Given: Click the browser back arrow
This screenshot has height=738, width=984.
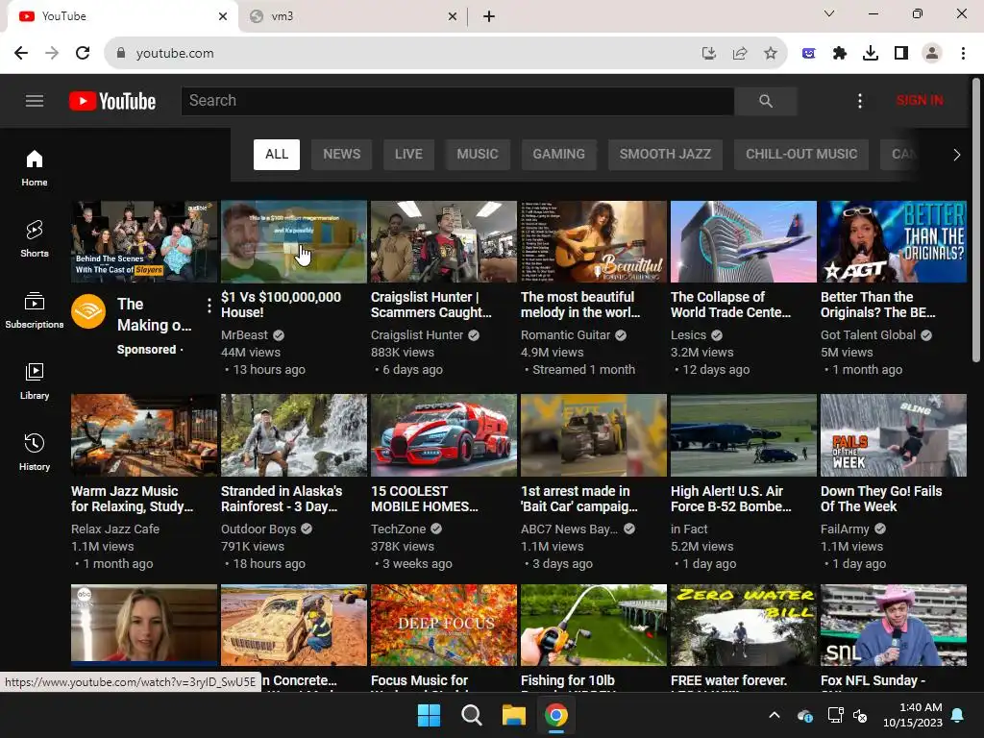Looking at the screenshot, I should coord(21,53).
